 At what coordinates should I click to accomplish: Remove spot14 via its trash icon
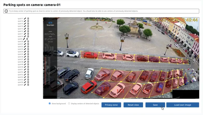click(x=28, y=26)
